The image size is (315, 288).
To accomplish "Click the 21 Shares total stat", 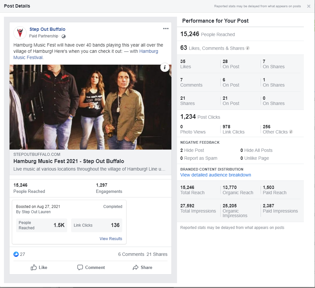I will 187,101.
